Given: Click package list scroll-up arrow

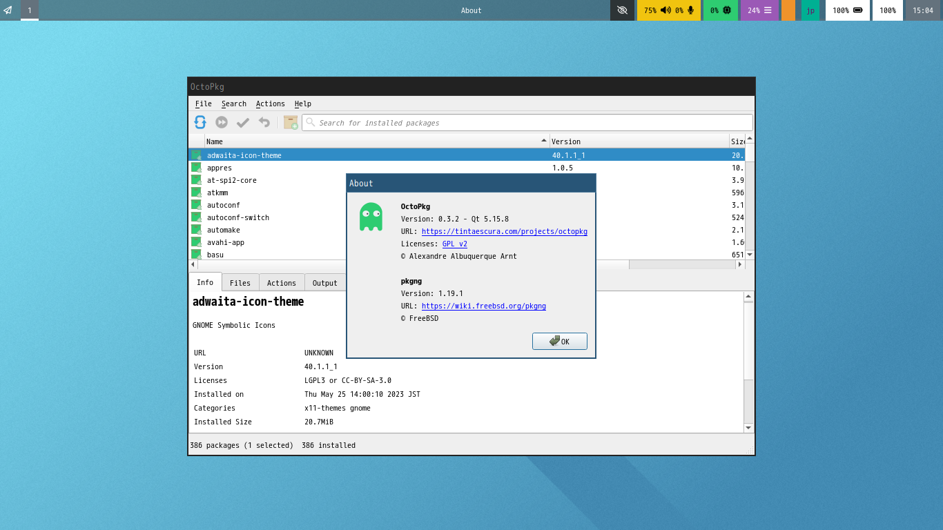Looking at the screenshot, I should click(x=750, y=139).
